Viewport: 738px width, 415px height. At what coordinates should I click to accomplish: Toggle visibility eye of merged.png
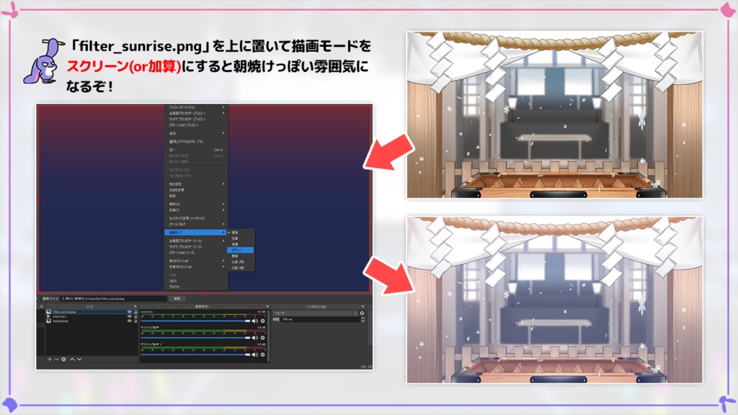tap(130, 321)
